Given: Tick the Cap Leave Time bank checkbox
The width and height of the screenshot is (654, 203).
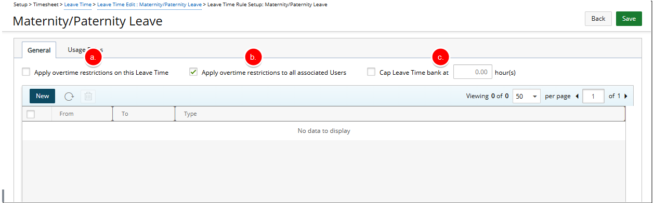Looking at the screenshot, I should coord(371,72).
